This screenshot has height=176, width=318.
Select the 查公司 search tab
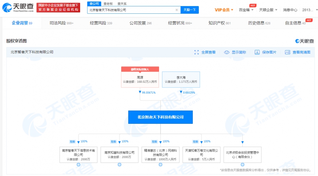94,4
